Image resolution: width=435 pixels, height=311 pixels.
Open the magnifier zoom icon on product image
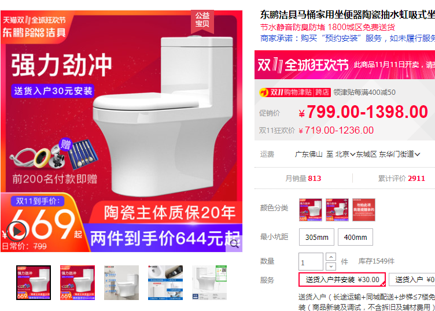click(234, 244)
